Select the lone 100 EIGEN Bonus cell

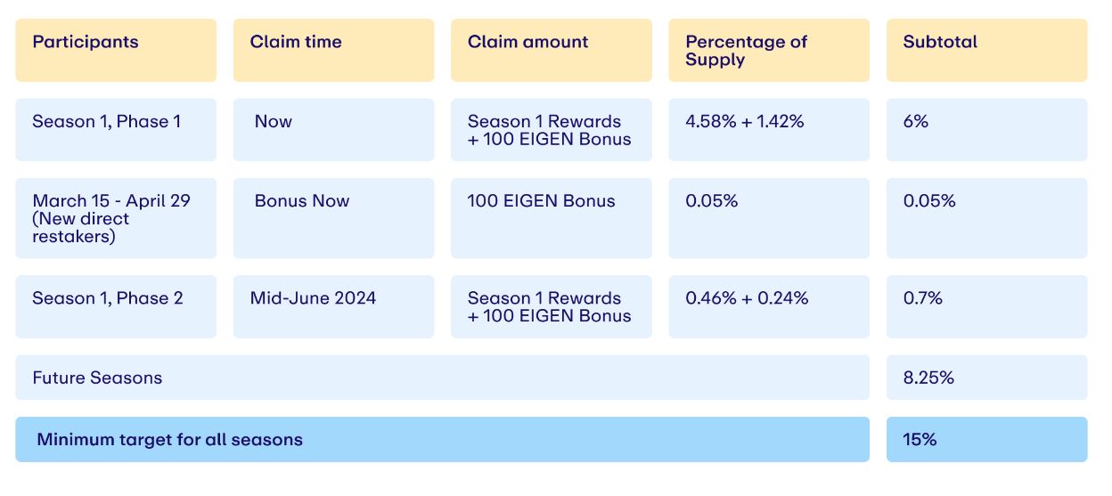(551, 218)
